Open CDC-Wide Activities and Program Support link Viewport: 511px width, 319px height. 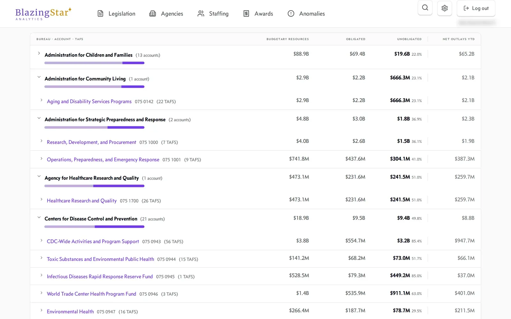[x=93, y=241]
